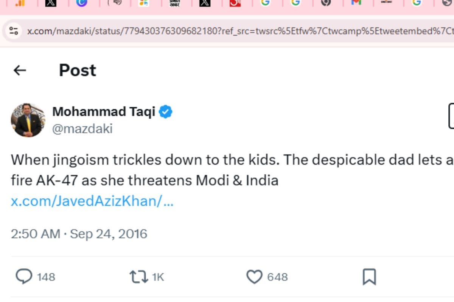Open the Slack browser tab
Screen dimensions: 454x302
pos(143,2)
